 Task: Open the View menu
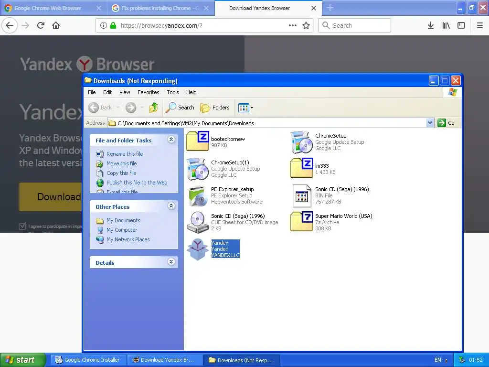coord(125,92)
